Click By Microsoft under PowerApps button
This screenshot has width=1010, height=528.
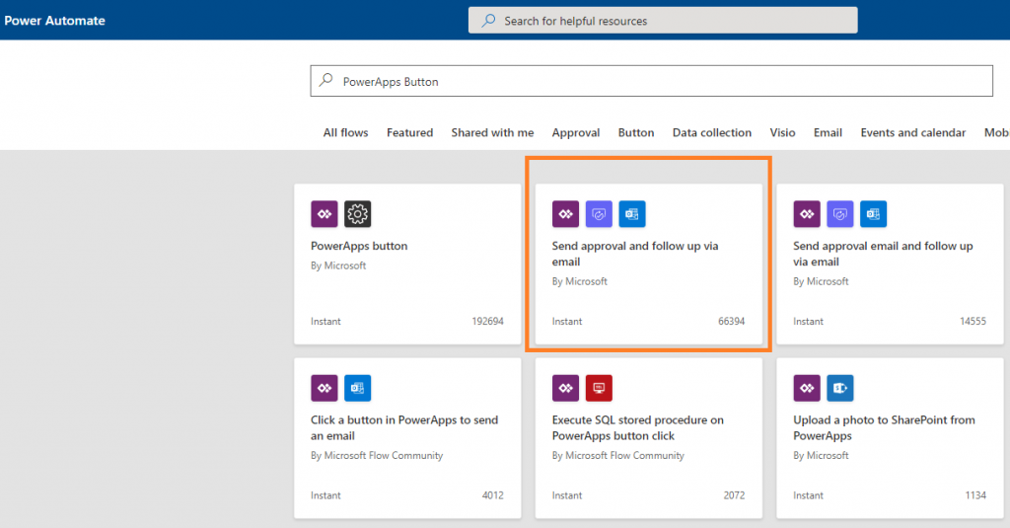pyautogui.click(x=338, y=265)
